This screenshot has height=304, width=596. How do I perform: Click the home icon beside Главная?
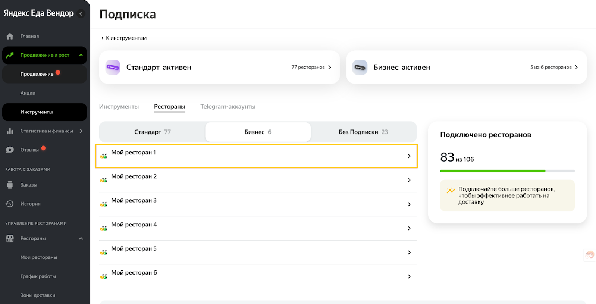pyautogui.click(x=10, y=36)
